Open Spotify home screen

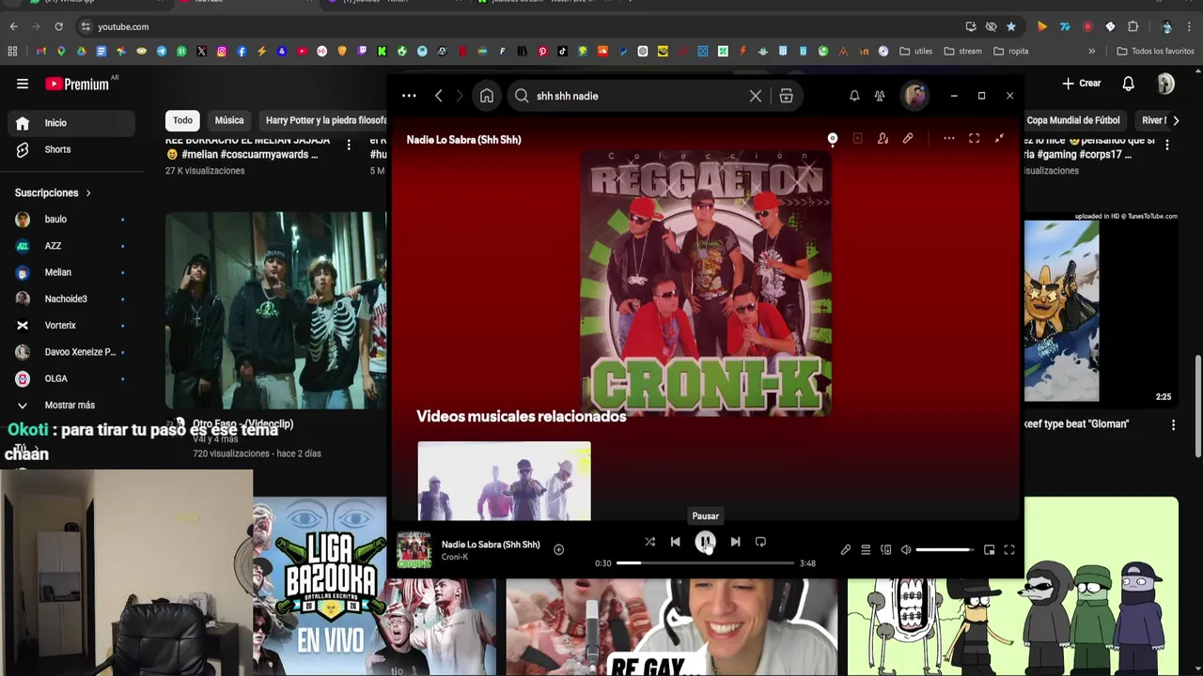(x=487, y=96)
